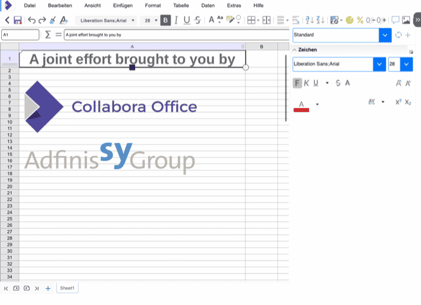The width and height of the screenshot is (421, 305).
Task: Open the Einfügen menu
Action: [x=122, y=5]
